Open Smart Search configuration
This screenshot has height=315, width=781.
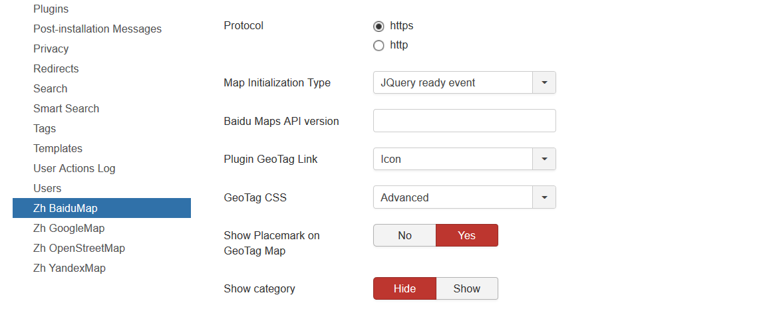[66, 109]
